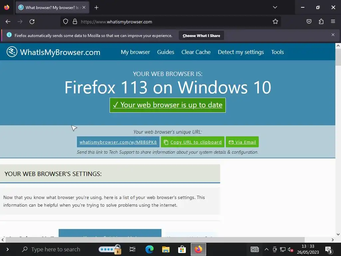Reload the current page
This screenshot has width=341, height=256.
[x=32, y=22]
